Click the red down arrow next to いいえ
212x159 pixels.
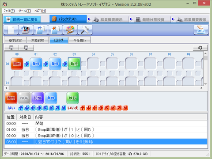pyautogui.click(x=89, y=108)
